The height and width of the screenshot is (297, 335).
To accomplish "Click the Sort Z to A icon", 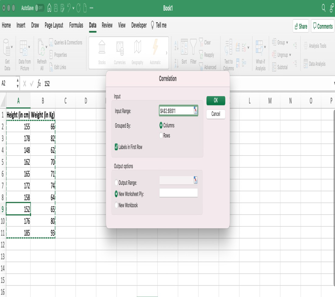I will click(176, 64).
